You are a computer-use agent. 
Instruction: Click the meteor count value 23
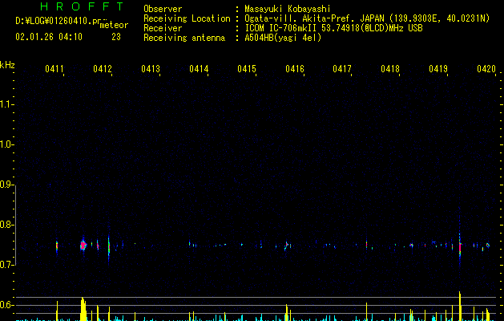[116, 37]
